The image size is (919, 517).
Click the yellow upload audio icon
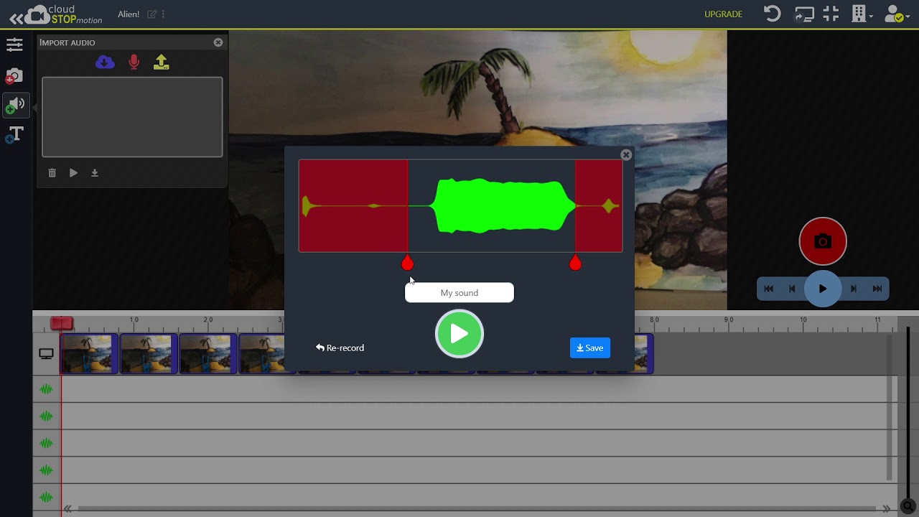(162, 62)
